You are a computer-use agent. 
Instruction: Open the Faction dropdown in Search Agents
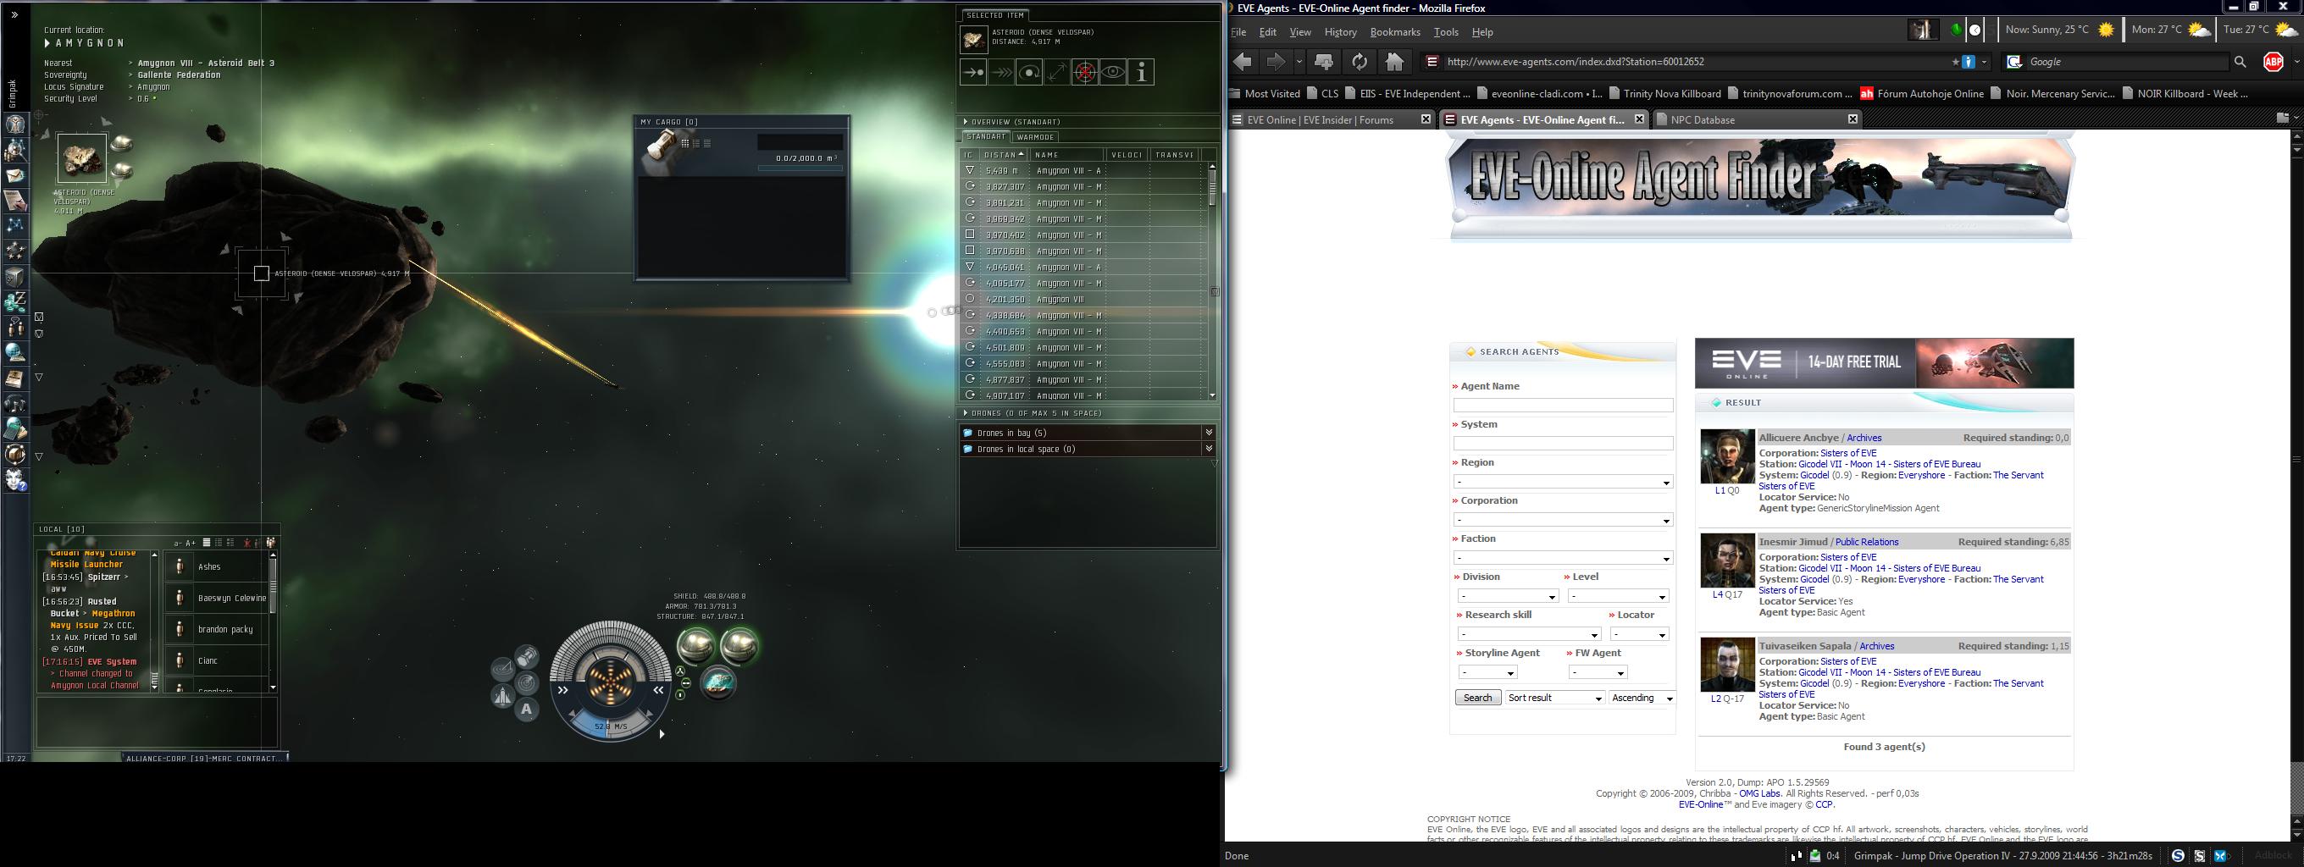(x=1563, y=558)
